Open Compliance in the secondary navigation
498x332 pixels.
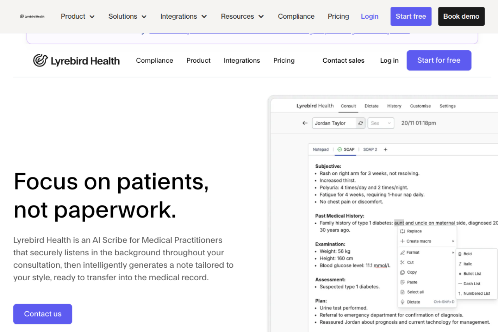point(154,60)
